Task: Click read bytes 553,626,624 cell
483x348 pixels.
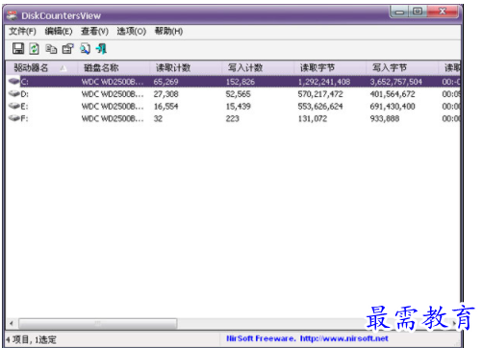Action: [x=320, y=107]
